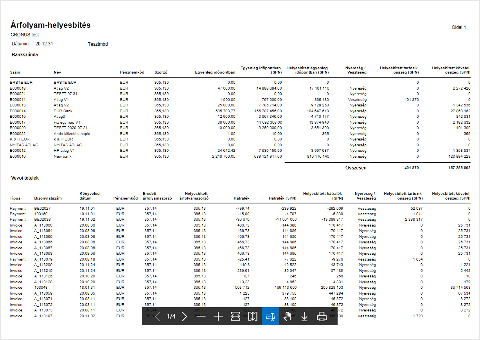
Task: Click the Szorzó column header
Action: (x=161, y=72)
